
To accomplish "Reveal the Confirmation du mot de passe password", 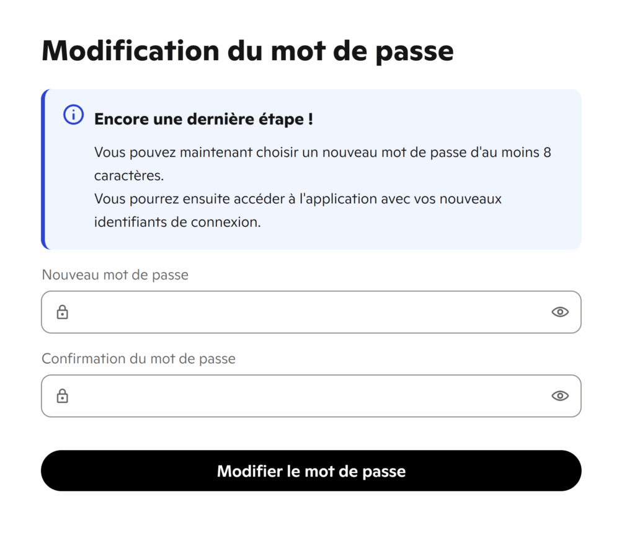I will pyautogui.click(x=560, y=396).
